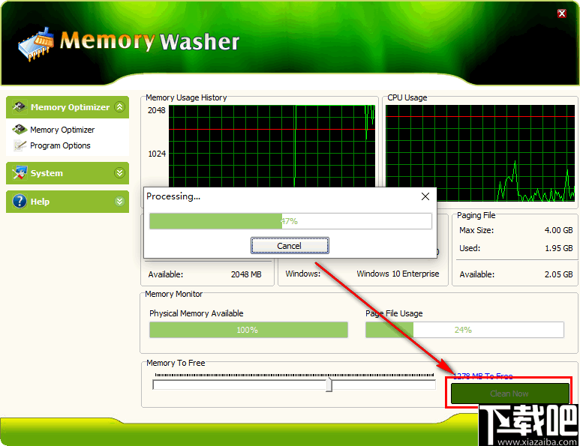Open Program Options in the sidebar
The height and width of the screenshot is (446, 580).
click(x=60, y=145)
